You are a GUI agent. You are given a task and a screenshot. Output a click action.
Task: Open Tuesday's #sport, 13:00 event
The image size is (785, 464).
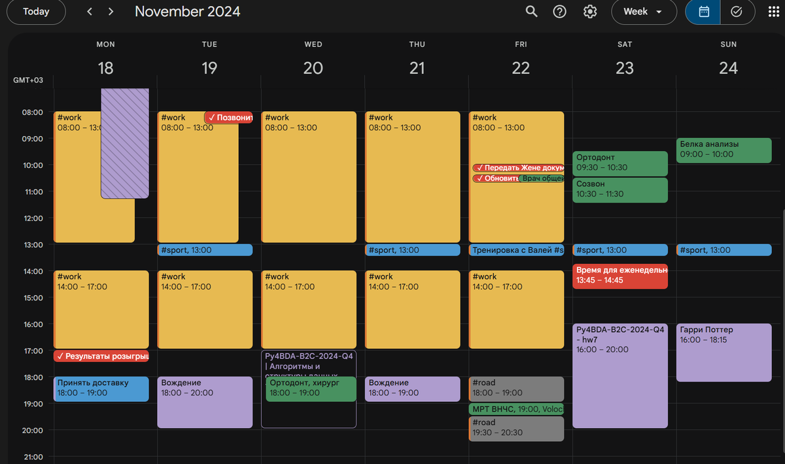pyautogui.click(x=205, y=250)
